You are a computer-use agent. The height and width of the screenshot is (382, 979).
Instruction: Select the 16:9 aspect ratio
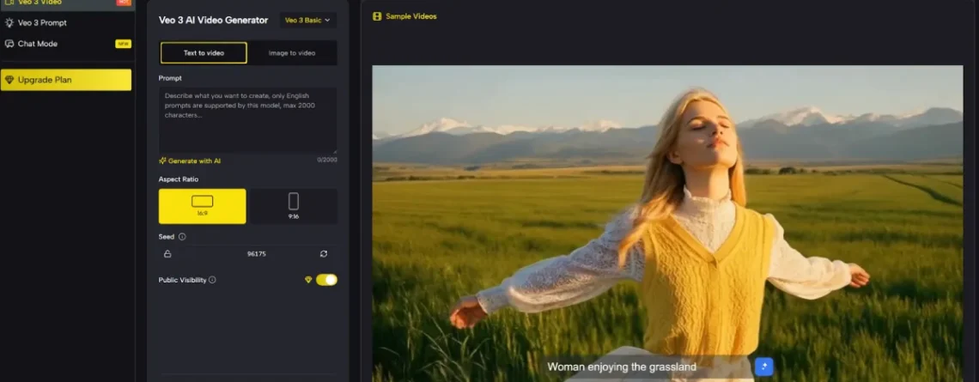(203, 206)
